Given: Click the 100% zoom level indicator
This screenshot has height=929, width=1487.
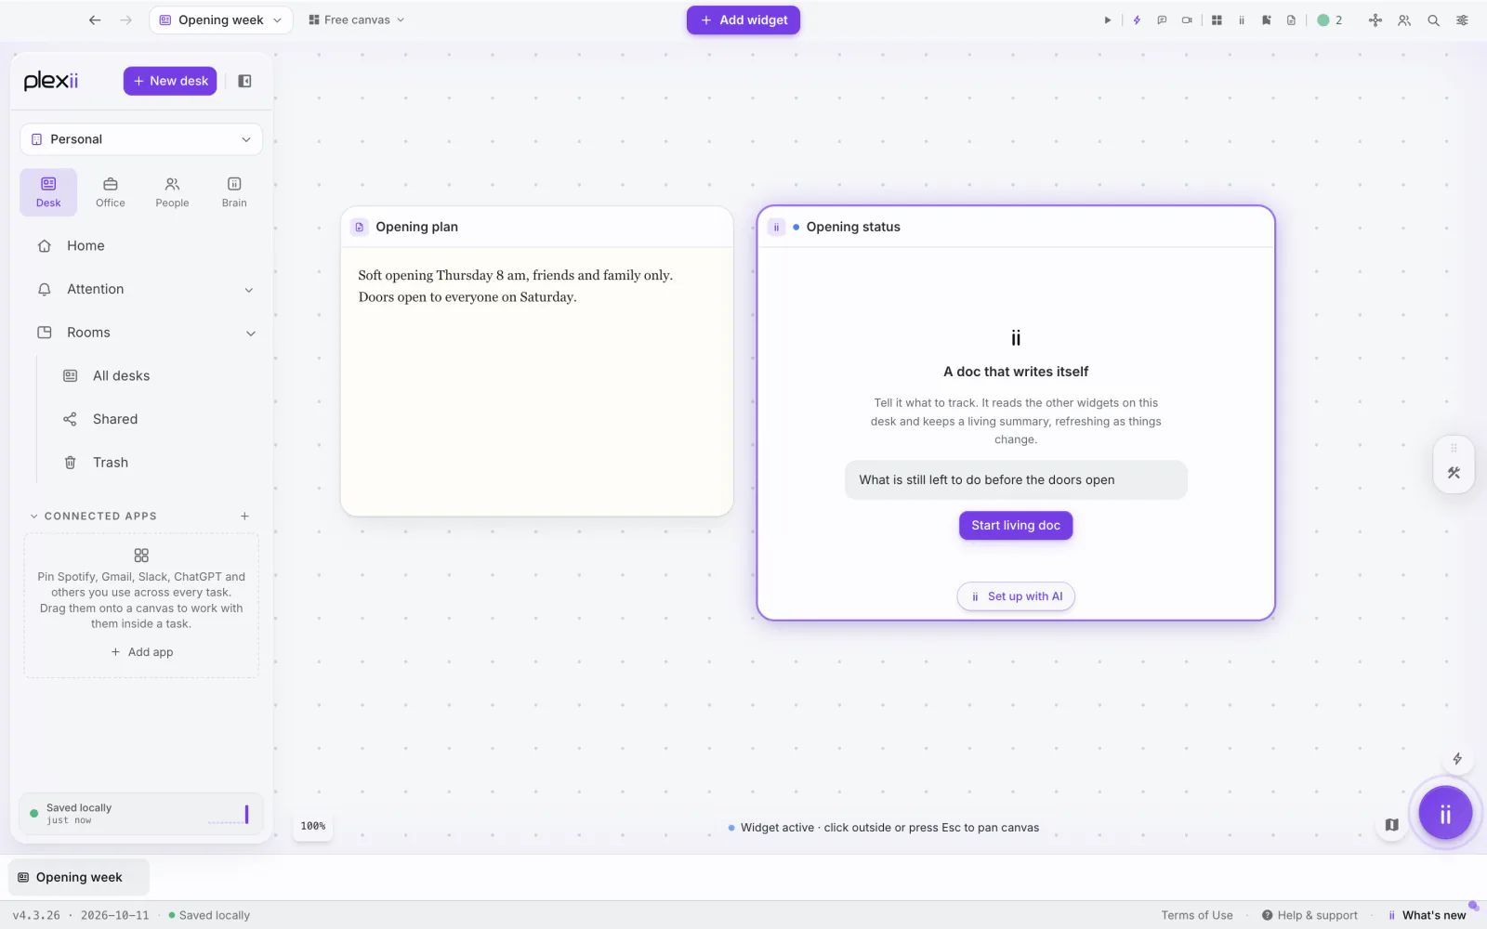Looking at the screenshot, I should click(x=313, y=826).
